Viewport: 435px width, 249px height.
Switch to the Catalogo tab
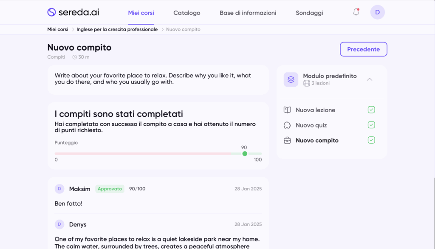coord(186,13)
